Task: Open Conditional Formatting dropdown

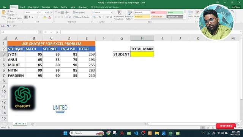Action: 119,15
